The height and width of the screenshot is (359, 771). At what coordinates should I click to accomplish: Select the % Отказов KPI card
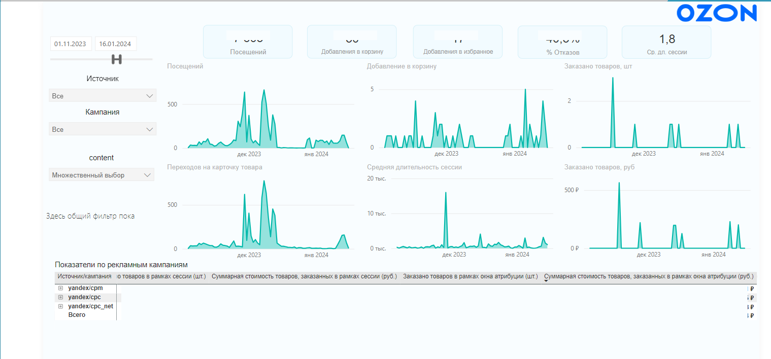tap(562, 42)
